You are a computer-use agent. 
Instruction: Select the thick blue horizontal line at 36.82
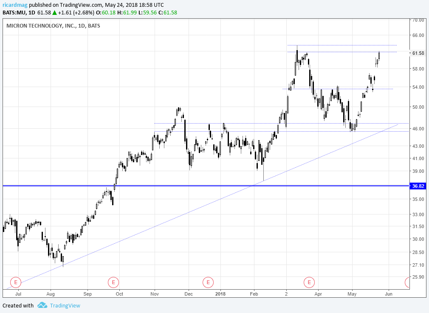coord(206,186)
